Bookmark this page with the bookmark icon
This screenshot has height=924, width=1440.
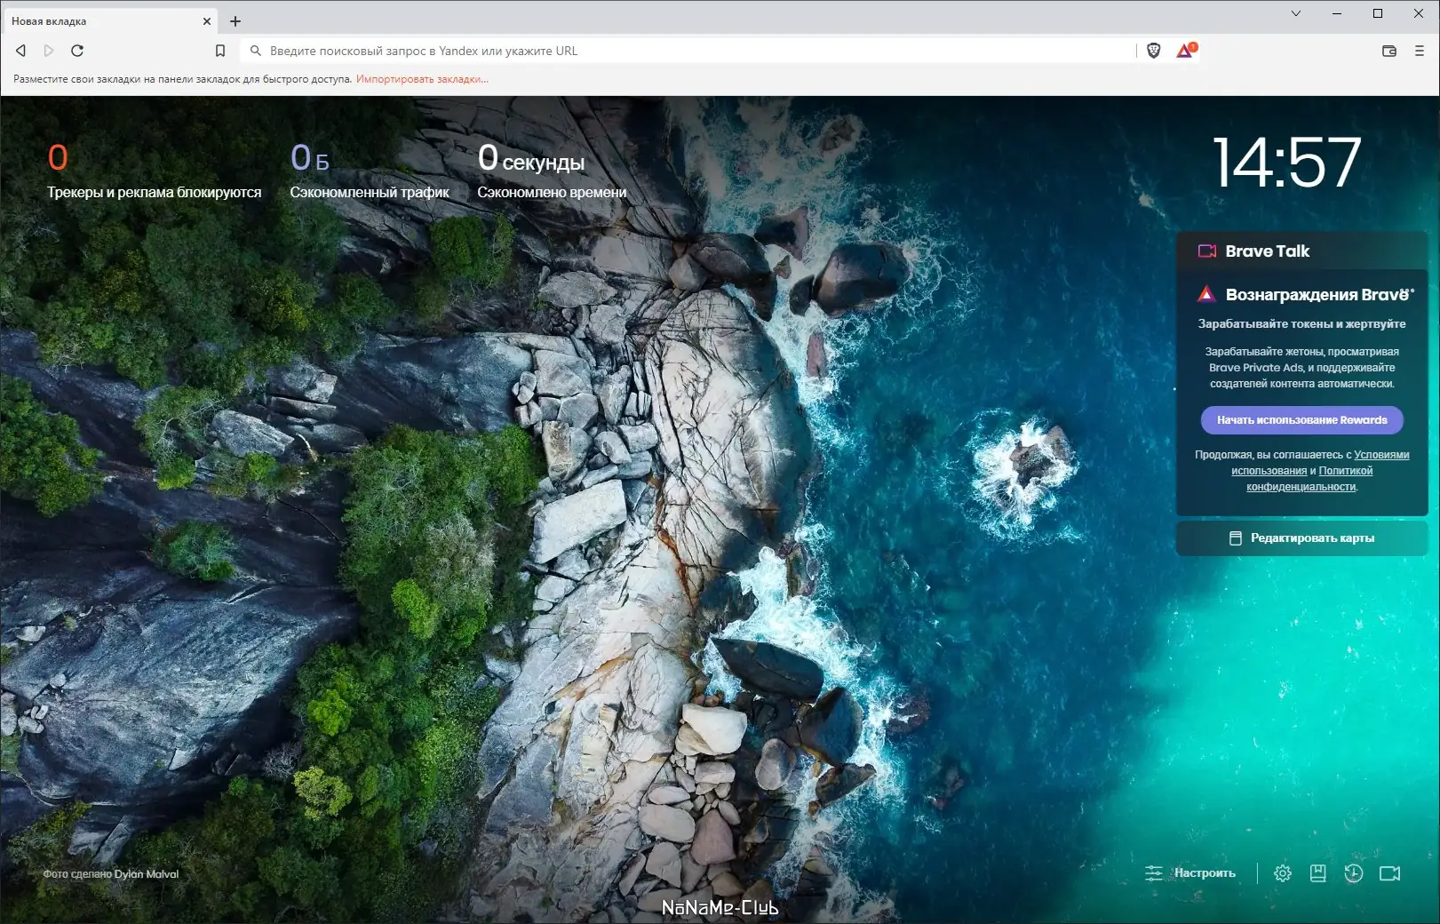click(x=220, y=51)
